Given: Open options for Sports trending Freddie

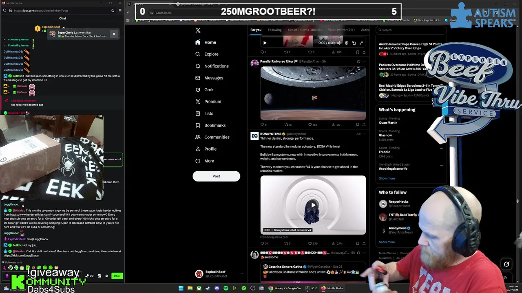Looking at the screenshot, I should point(441,149).
